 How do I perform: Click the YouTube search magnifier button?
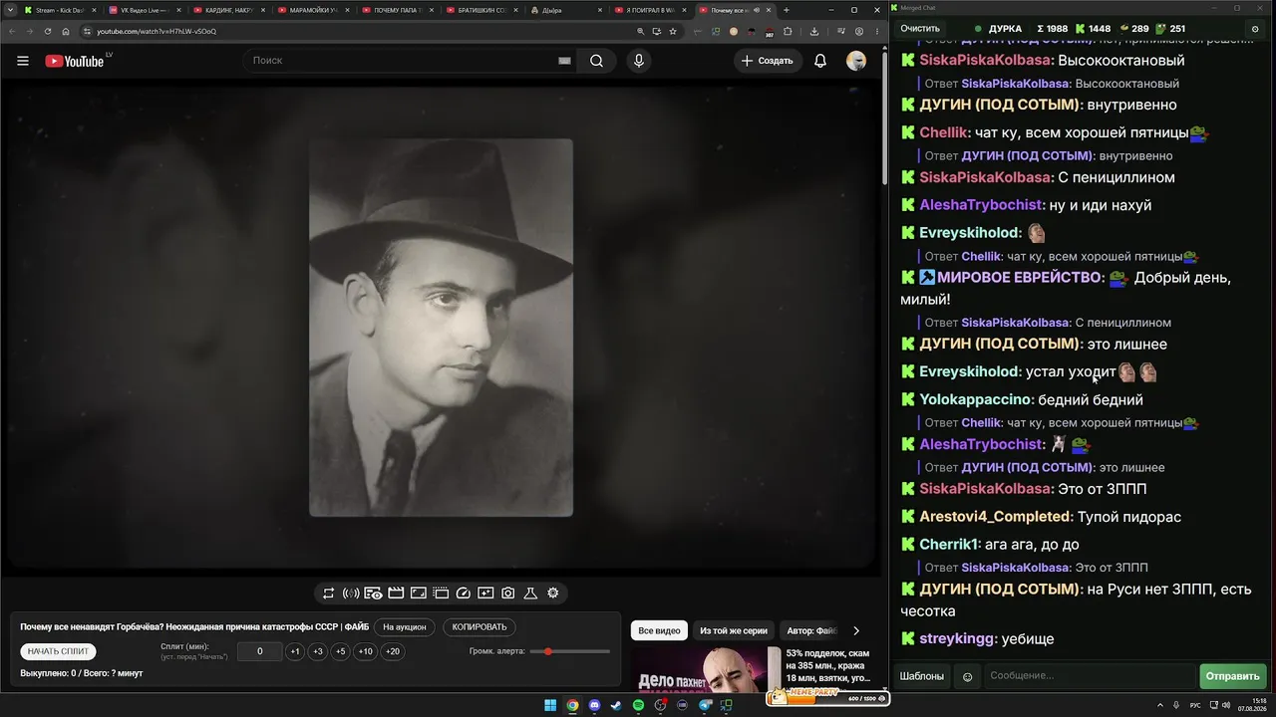coord(596,61)
